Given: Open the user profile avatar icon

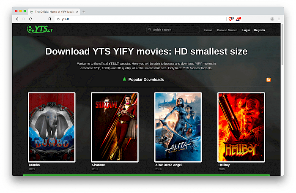Looking at the screenshot, I should point(272,19).
